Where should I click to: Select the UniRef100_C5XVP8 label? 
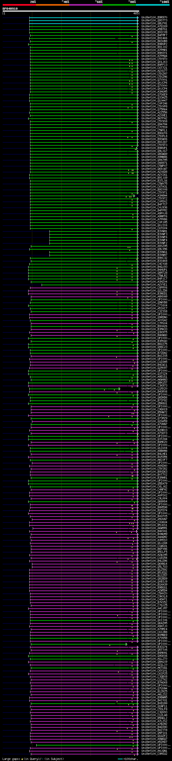pos(154,106)
